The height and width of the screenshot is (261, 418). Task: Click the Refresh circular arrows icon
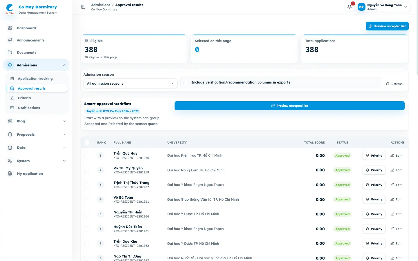388,84
